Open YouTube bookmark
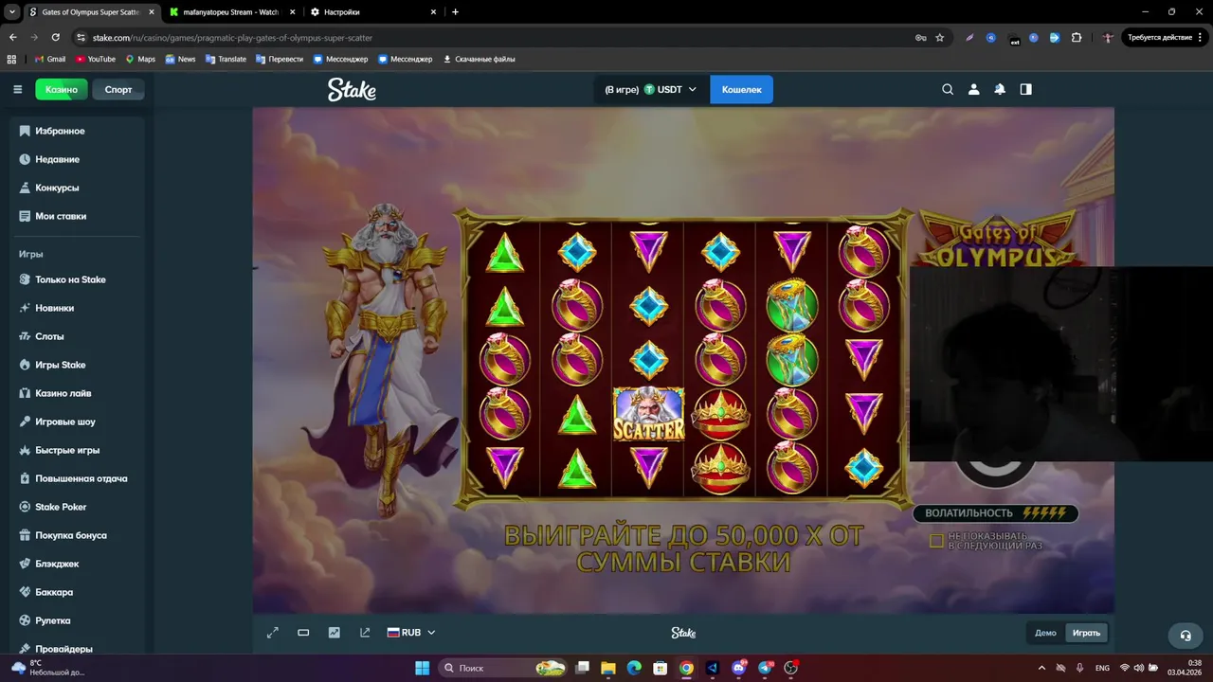Screen dimensions: 1213x682 95,59
